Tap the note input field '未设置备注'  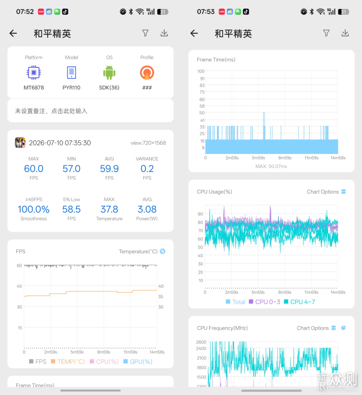coord(90,111)
